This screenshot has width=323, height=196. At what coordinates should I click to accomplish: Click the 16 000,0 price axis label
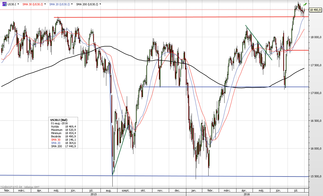click(x=316, y=149)
